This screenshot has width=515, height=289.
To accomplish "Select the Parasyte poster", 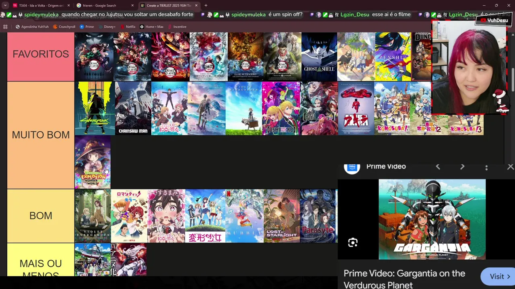I will (318, 216).
